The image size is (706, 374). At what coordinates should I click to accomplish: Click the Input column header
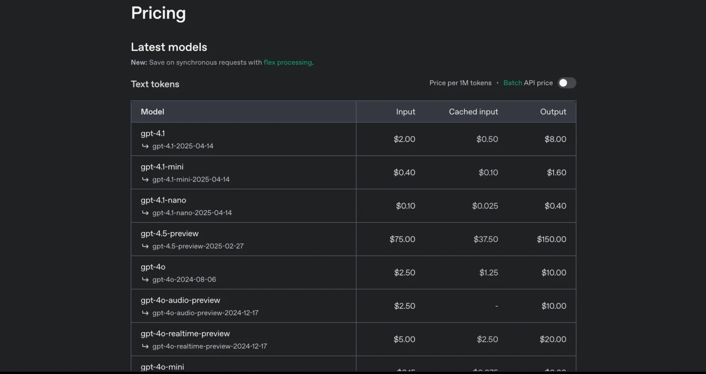406,112
